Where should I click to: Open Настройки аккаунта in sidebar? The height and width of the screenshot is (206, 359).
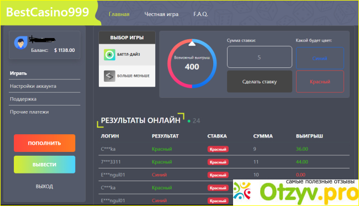33,86
